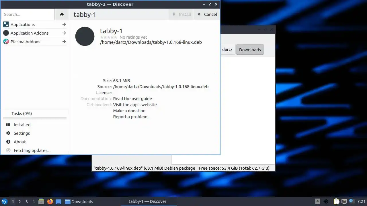Switch to virtual desktop 1
Viewport: 367px width, 206px height.
(13, 201)
